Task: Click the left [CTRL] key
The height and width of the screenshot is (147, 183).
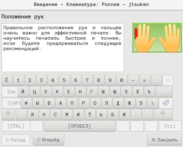Action: pyautogui.click(x=16, y=126)
